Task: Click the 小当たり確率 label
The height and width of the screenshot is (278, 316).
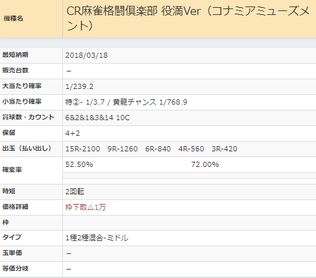Action: (x=21, y=101)
